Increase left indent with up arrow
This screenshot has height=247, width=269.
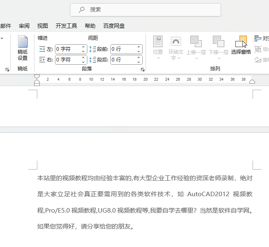83,47
